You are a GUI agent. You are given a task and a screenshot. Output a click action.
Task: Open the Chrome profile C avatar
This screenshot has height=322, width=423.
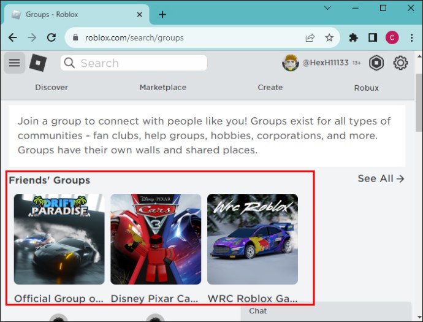tap(392, 37)
